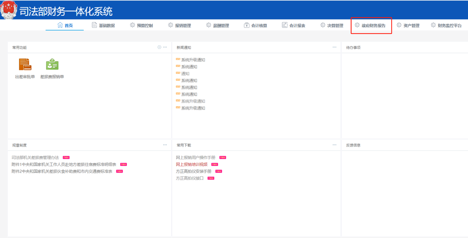
Task: Click the home icon beside 首页
Action: click(60, 25)
